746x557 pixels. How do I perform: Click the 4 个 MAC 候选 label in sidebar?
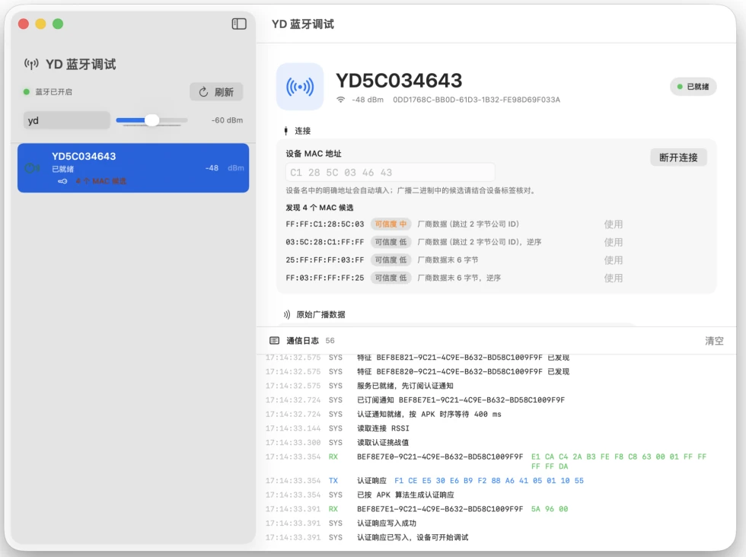pyautogui.click(x=100, y=181)
